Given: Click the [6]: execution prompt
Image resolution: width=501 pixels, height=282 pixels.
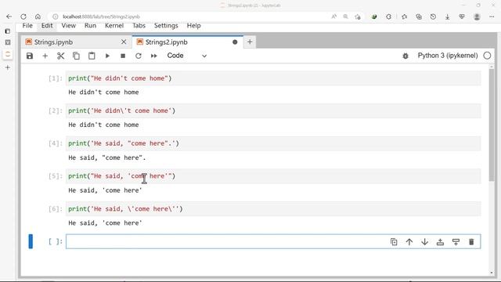Looking at the screenshot, I should (56, 209).
